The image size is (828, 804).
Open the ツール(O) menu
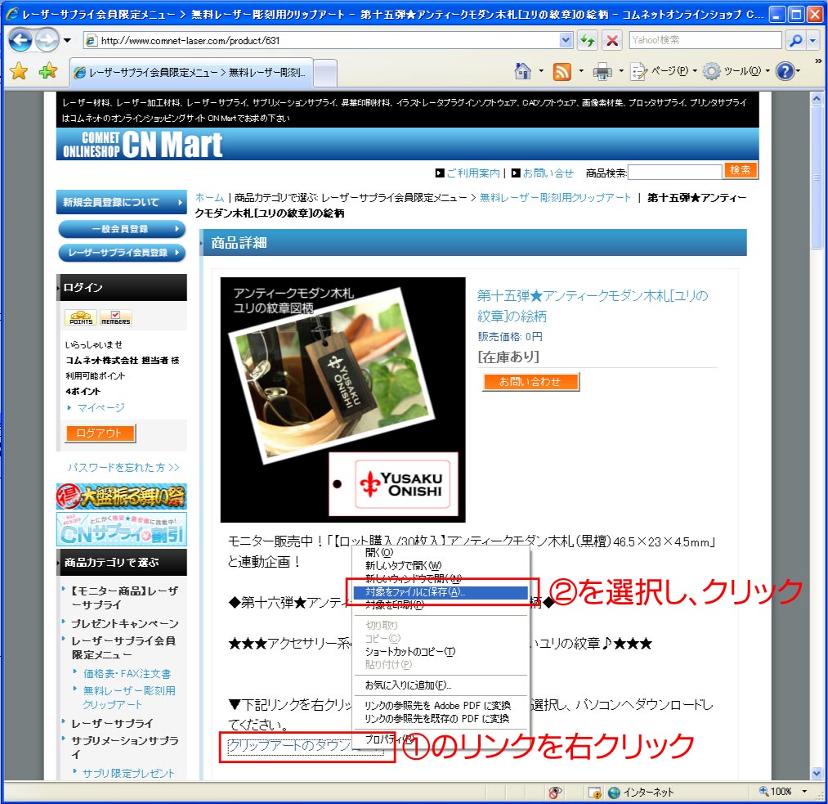pyautogui.click(x=736, y=71)
